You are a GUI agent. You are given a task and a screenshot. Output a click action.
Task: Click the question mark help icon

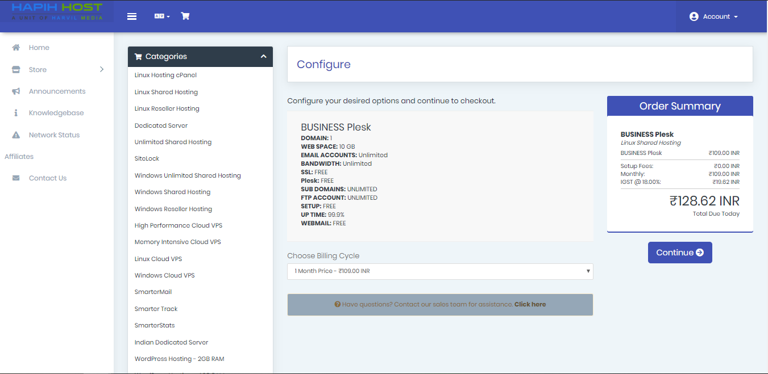point(337,304)
